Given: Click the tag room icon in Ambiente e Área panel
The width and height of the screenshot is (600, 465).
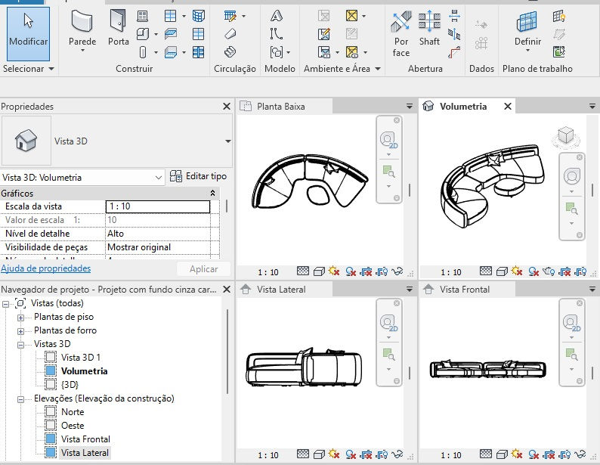Looking at the screenshot, I should (324, 51).
